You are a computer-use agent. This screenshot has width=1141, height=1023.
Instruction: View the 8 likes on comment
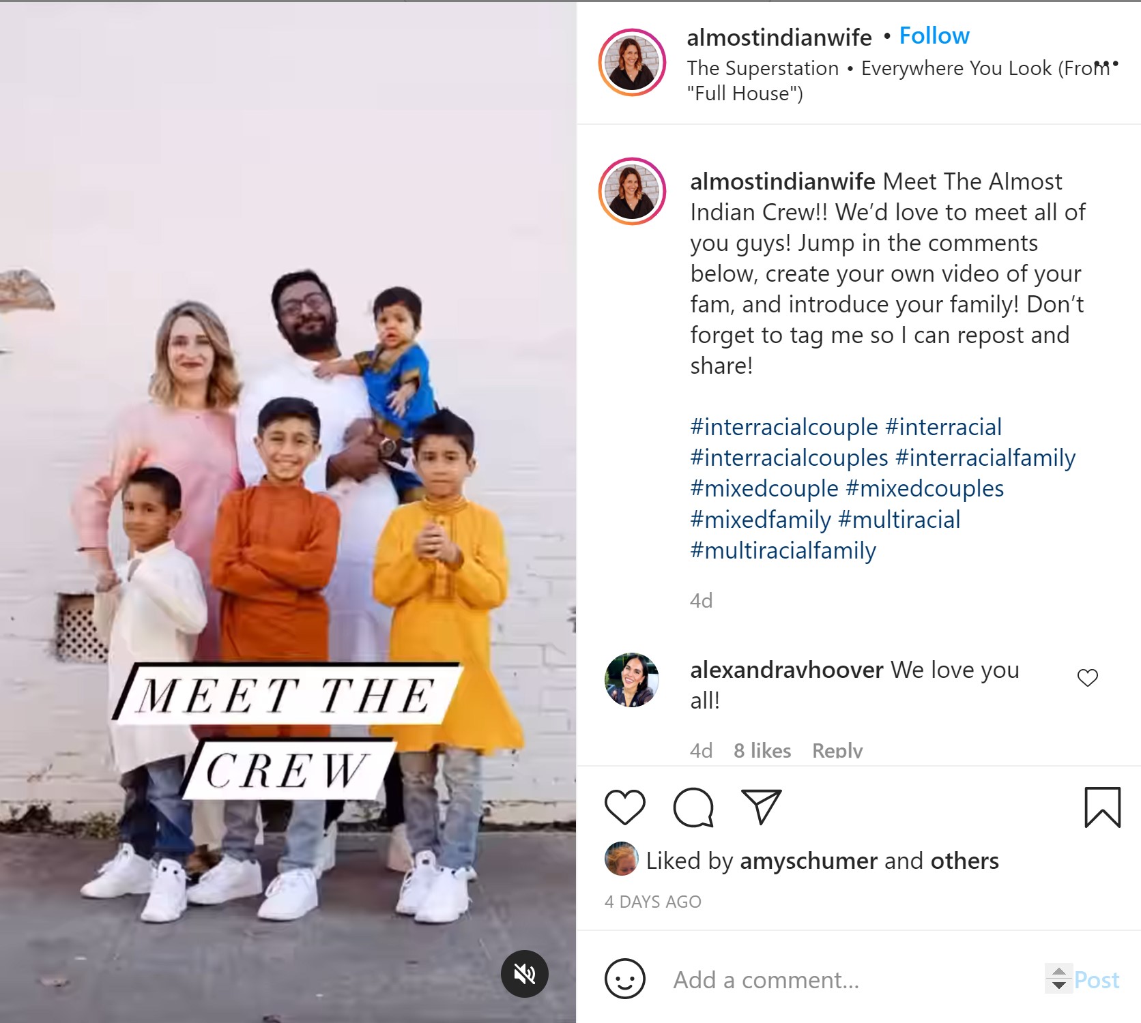tap(762, 751)
